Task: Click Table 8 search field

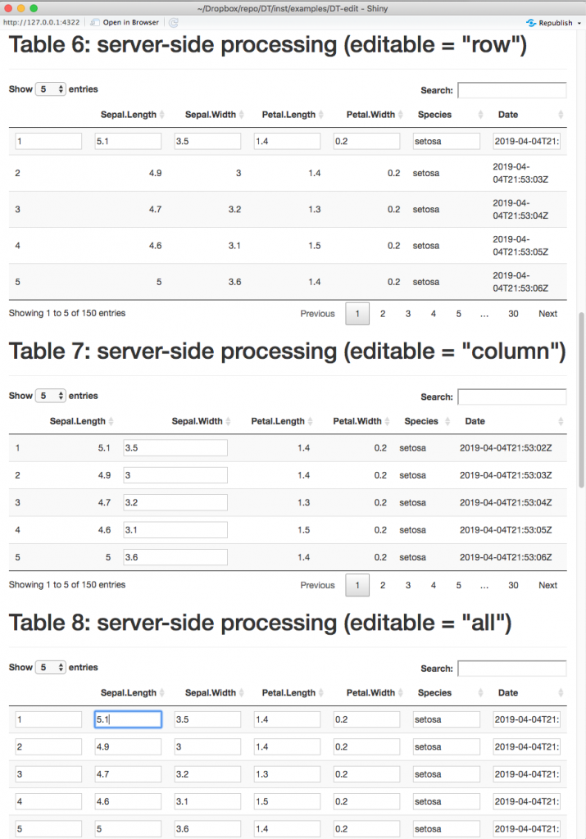Action: pyautogui.click(x=511, y=669)
